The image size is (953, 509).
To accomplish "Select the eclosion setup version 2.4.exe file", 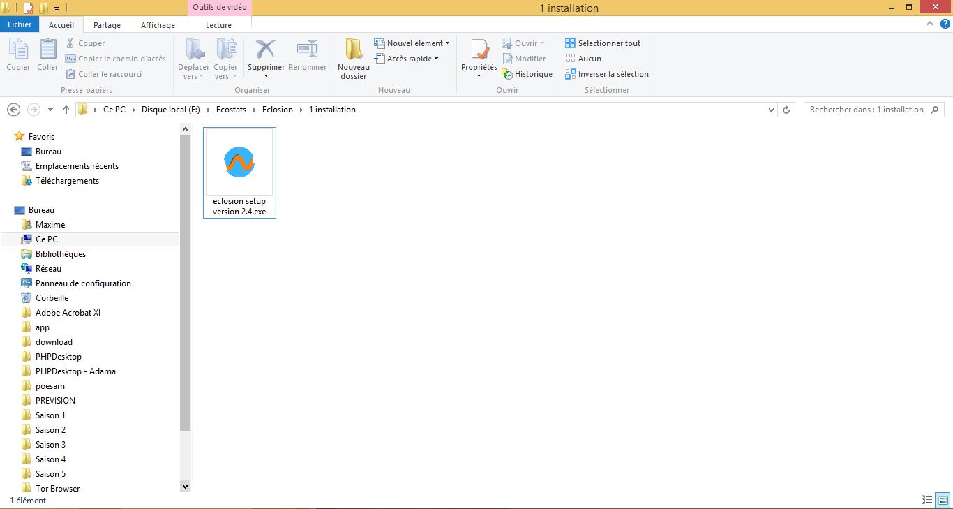I will (239, 172).
